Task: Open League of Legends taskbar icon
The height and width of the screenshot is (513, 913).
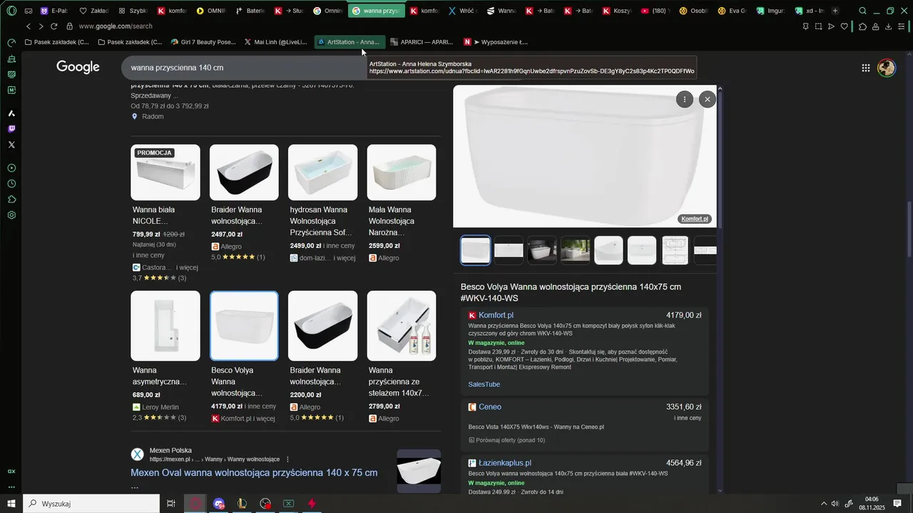Action: (x=242, y=504)
